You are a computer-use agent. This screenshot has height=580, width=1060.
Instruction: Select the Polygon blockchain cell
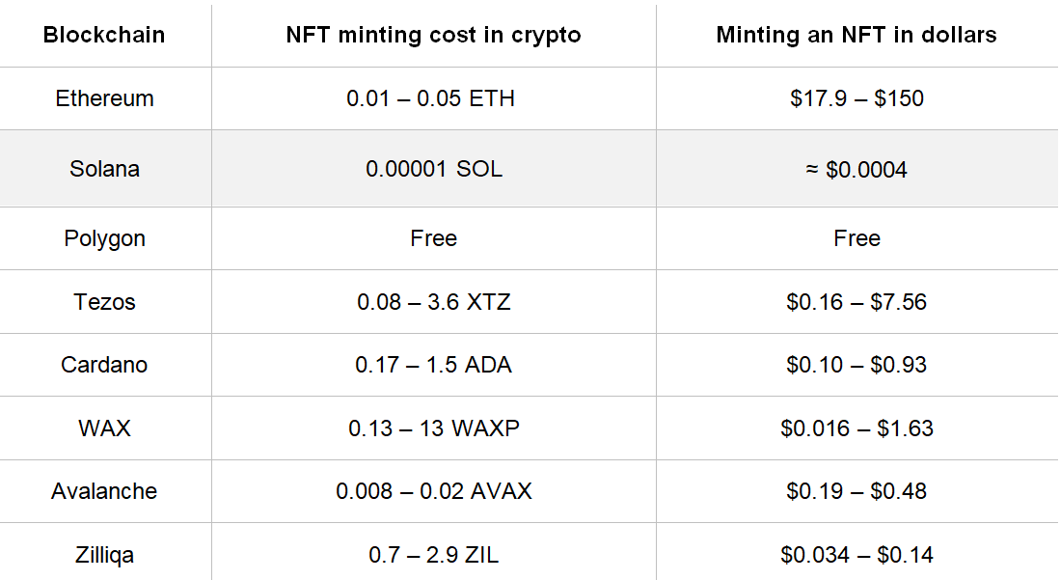104,238
